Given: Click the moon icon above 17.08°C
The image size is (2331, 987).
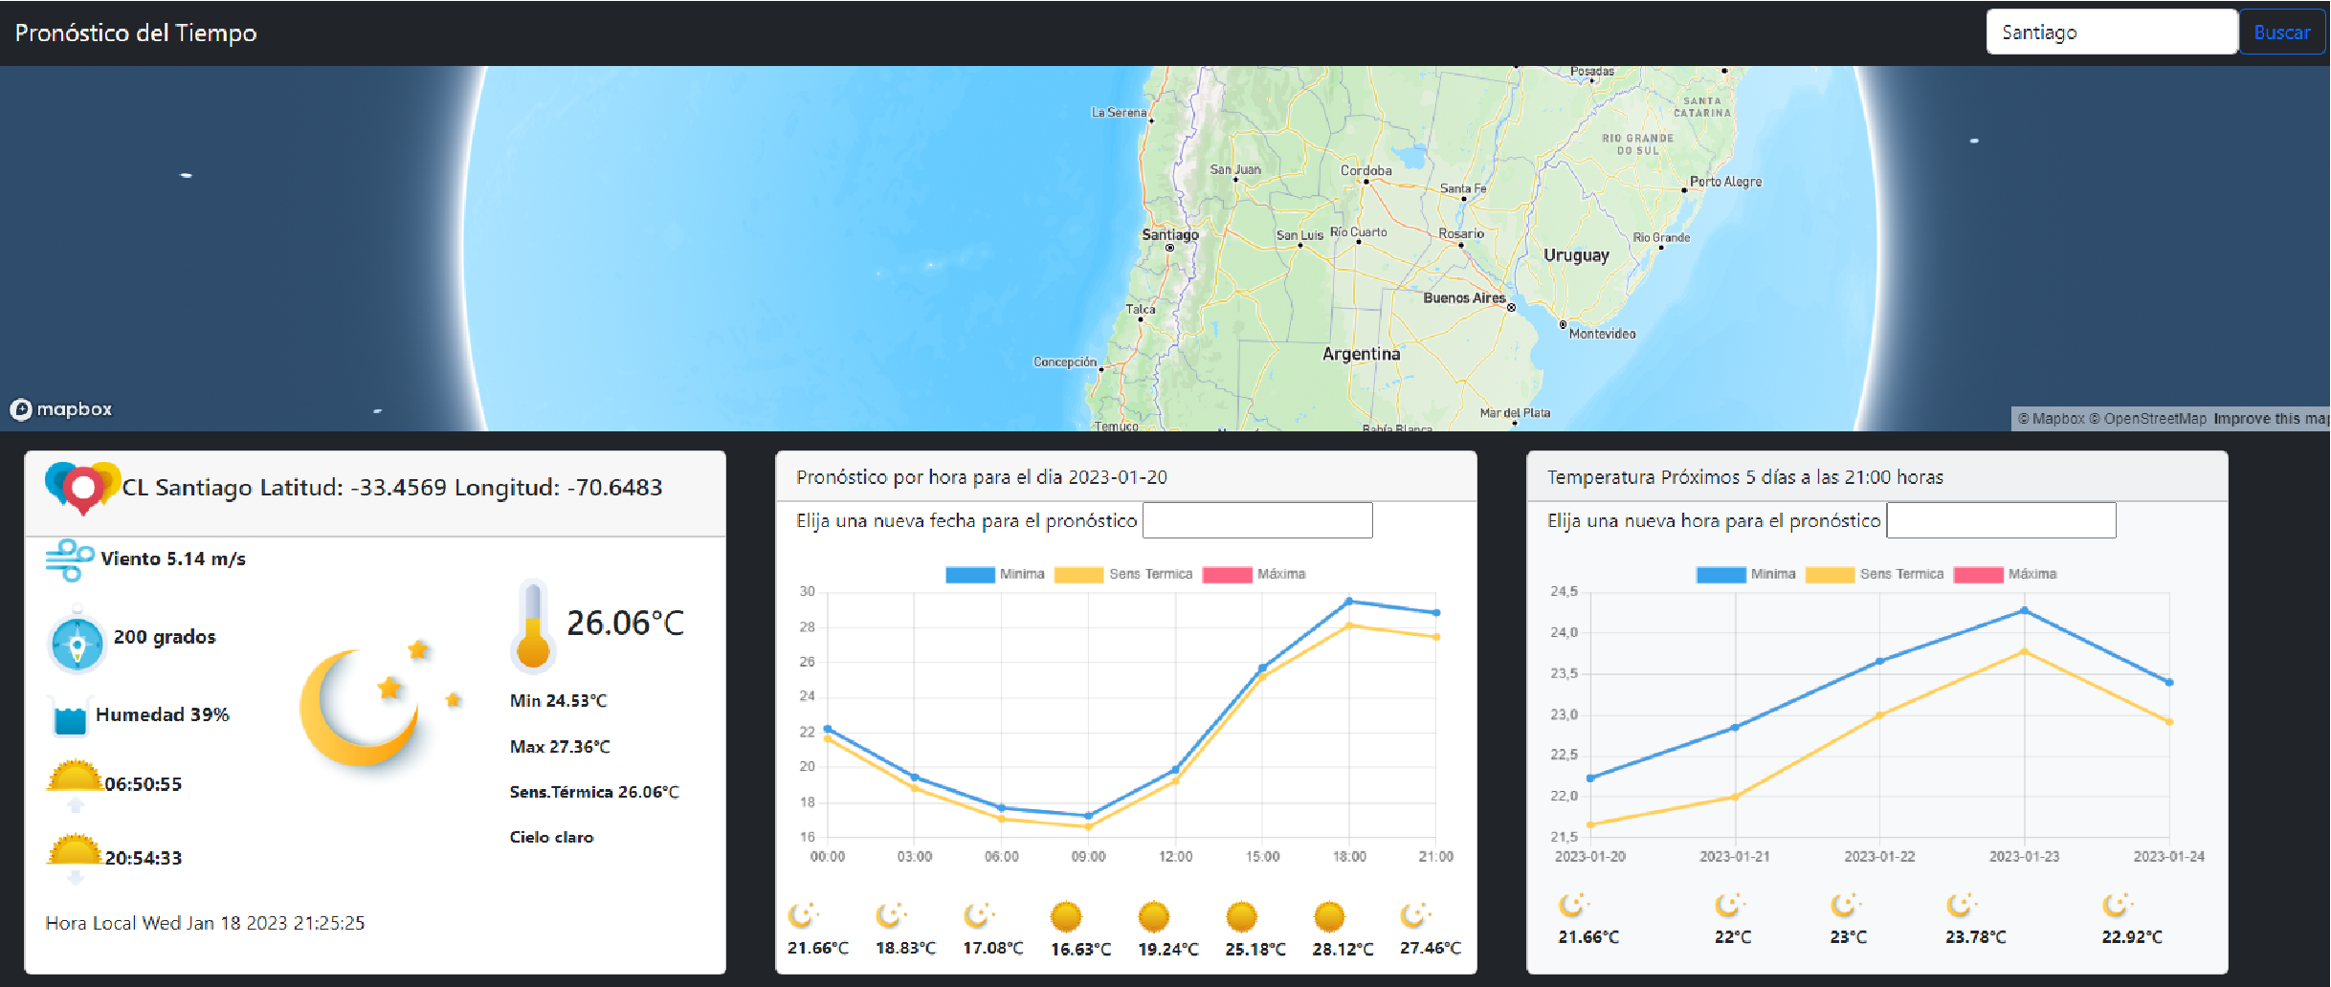Looking at the screenshot, I should pyautogui.click(x=979, y=915).
